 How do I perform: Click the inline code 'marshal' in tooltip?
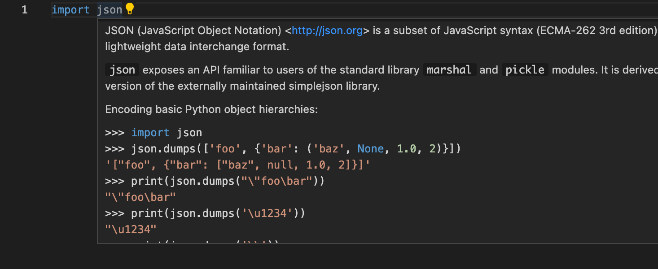(x=449, y=70)
